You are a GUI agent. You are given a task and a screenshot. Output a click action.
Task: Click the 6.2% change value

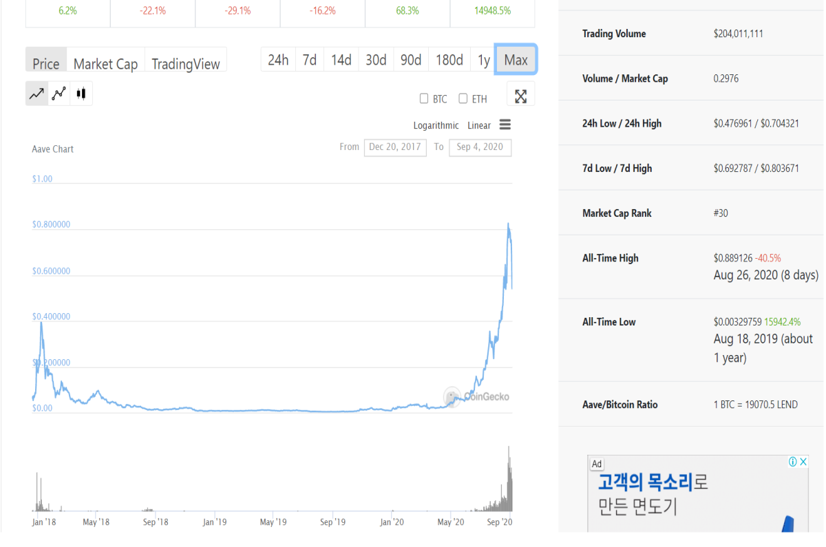coord(67,11)
